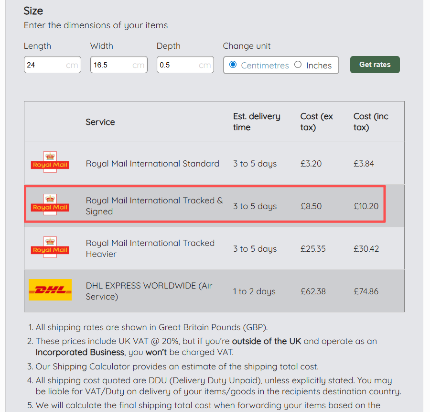Click Royal Mail logo in International Standard row

[50, 163]
